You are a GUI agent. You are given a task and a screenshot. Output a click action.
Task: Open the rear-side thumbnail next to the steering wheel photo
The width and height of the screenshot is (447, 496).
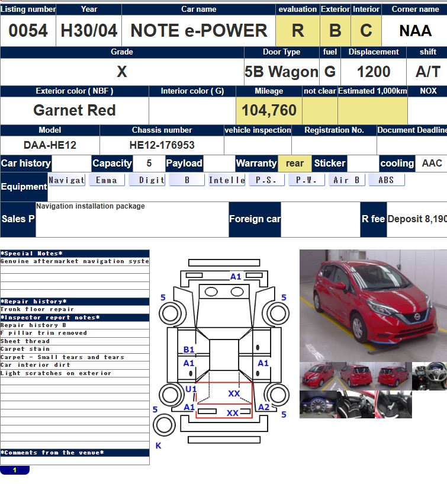click(x=393, y=376)
